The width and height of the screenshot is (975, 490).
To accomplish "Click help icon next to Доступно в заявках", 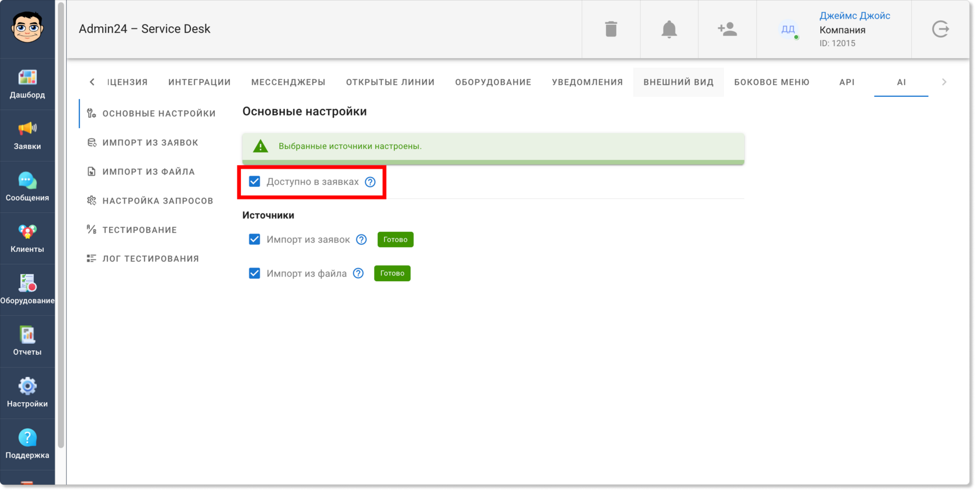I will [x=370, y=182].
